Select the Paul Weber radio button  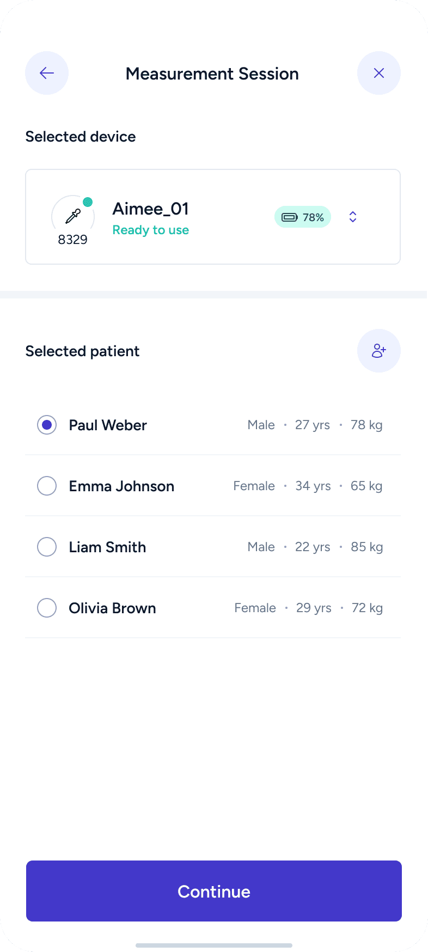coord(47,425)
